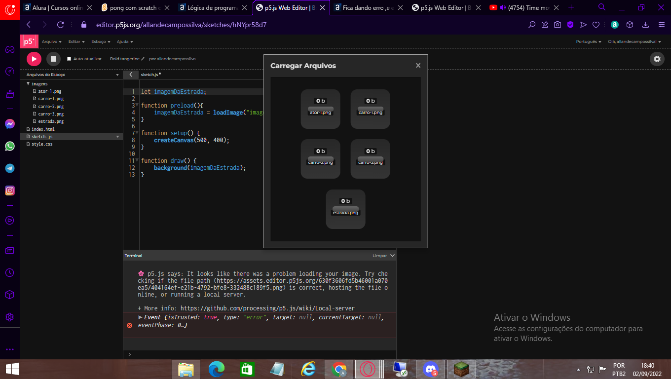Switch to Fica dando erro tab
Screen dimensions: 671x379
[368, 7]
